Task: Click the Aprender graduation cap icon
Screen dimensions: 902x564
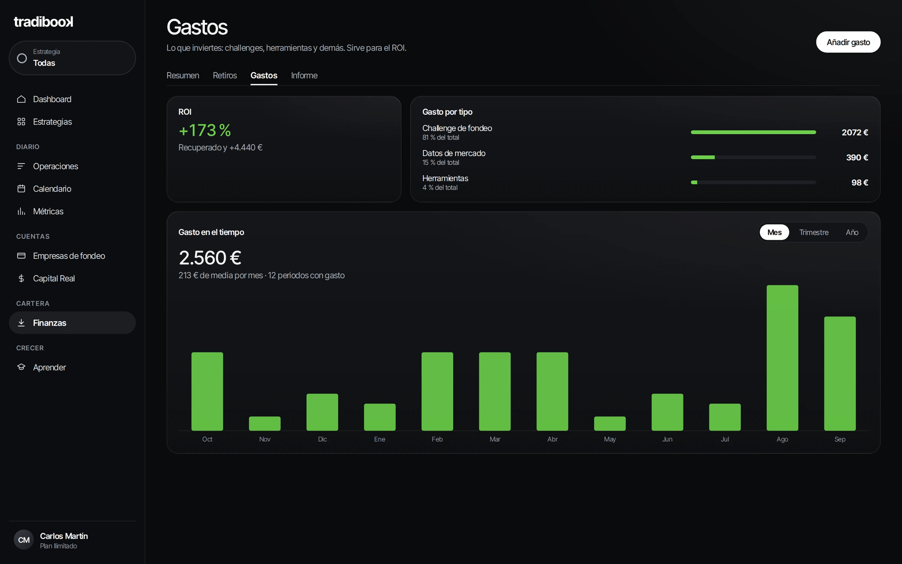Action: (x=21, y=367)
